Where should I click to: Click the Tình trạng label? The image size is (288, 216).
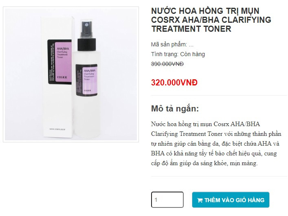pos(165,54)
